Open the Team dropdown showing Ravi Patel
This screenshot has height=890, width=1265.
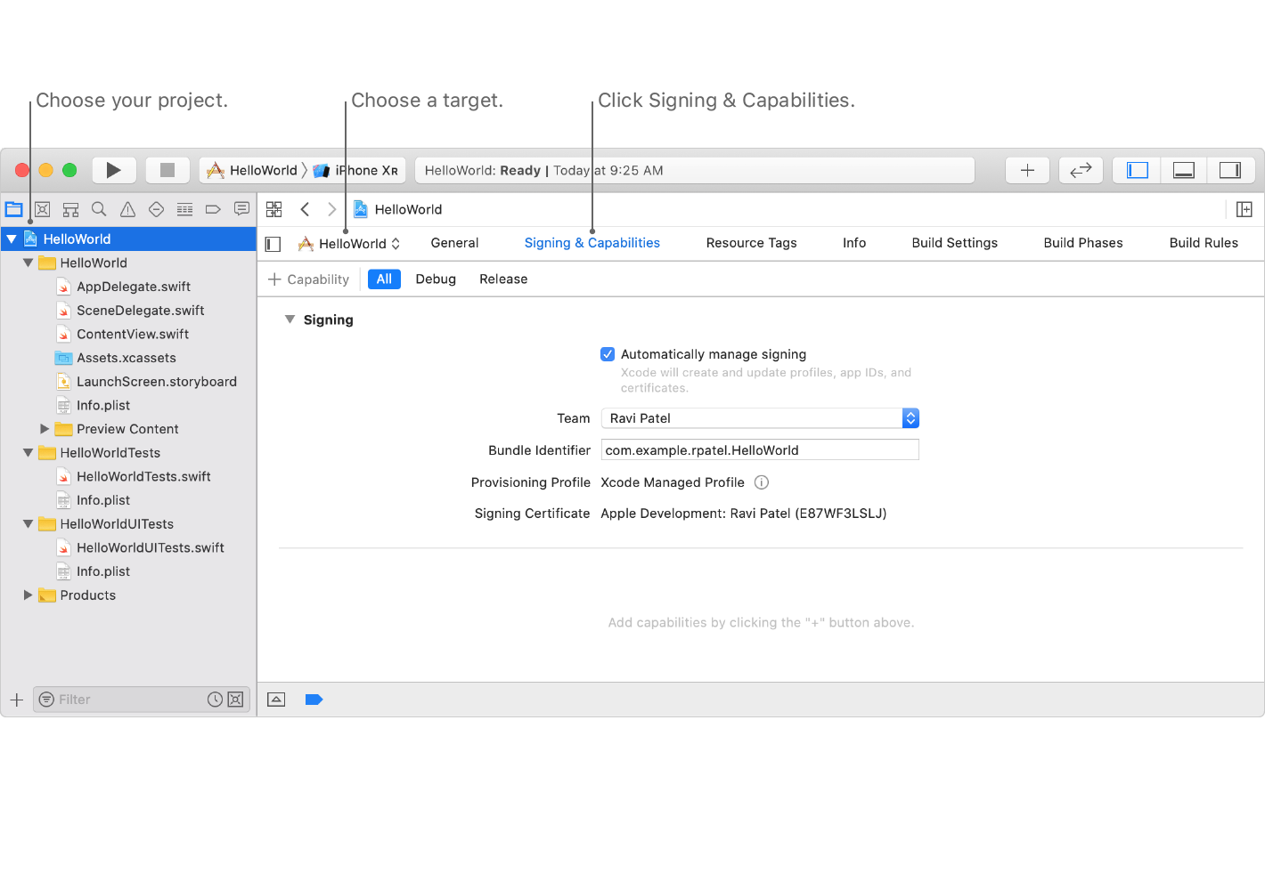760,418
